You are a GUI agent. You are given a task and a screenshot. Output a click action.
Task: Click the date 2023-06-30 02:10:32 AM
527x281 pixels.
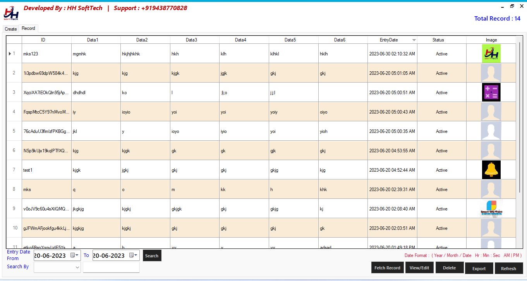click(x=392, y=54)
